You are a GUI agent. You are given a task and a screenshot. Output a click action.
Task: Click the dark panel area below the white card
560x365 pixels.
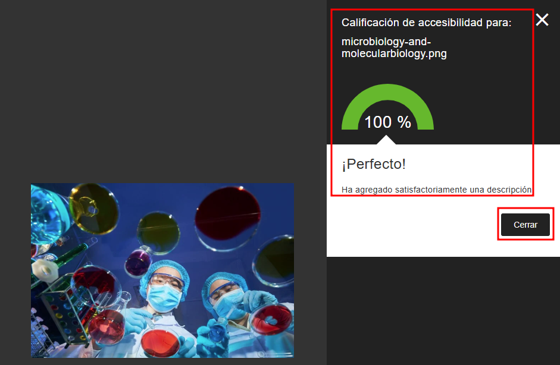coord(443,310)
